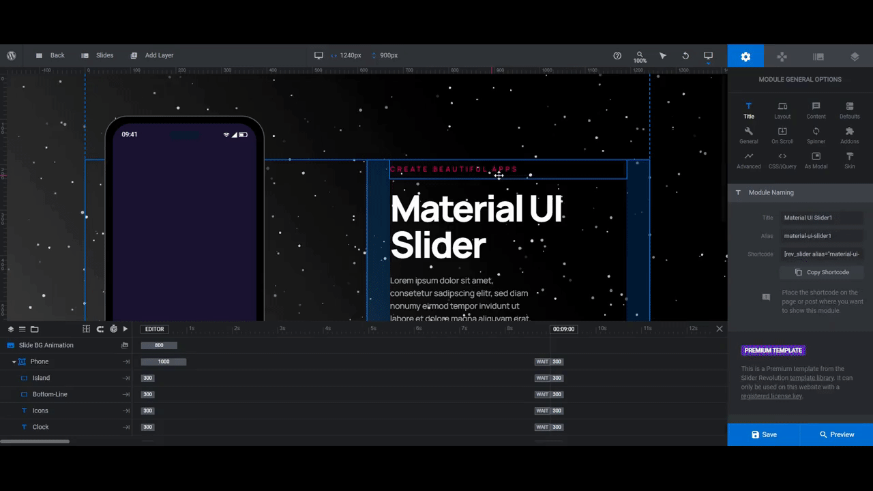873x491 pixels.
Task: Select the Clock layer
Action: 41,427
